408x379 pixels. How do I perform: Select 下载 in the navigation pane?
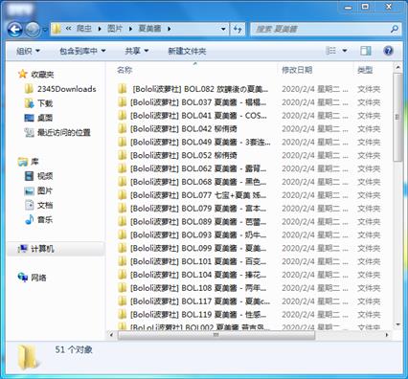point(39,103)
